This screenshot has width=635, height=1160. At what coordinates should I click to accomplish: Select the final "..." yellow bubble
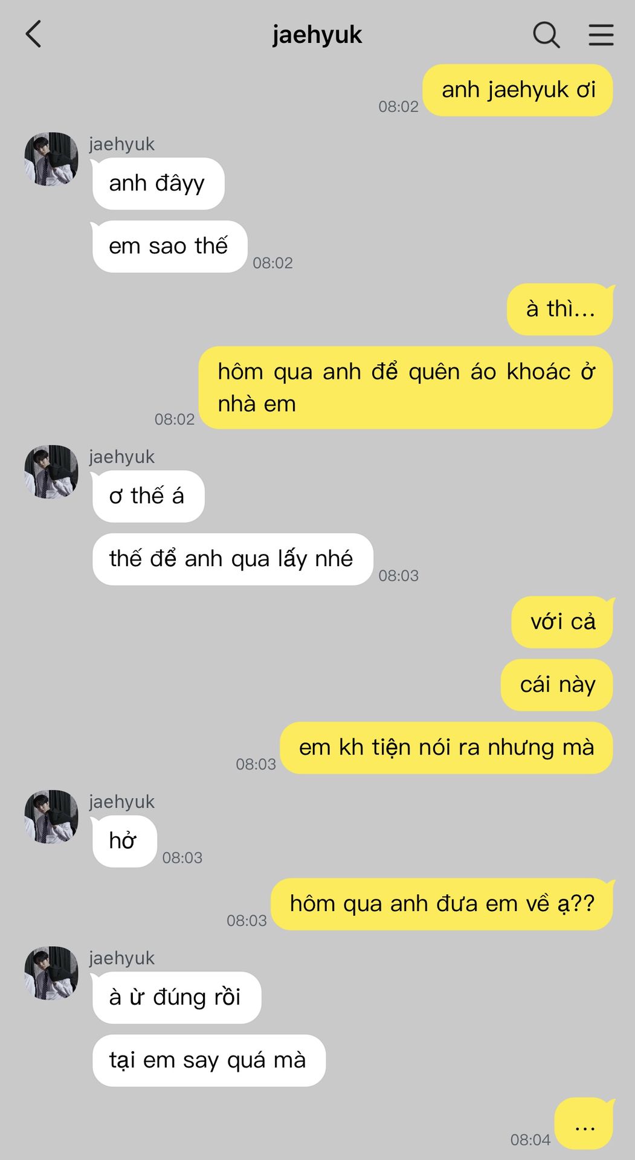[584, 1123]
